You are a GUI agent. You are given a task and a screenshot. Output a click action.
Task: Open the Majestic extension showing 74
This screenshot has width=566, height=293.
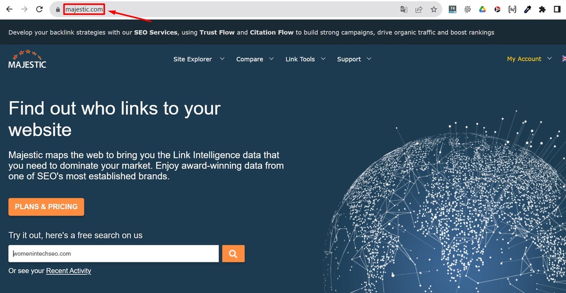pos(453,10)
